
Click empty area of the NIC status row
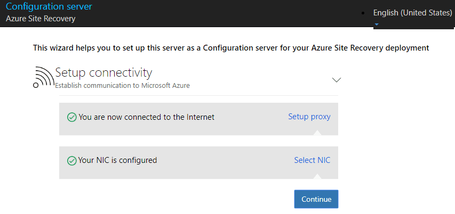[224, 160]
